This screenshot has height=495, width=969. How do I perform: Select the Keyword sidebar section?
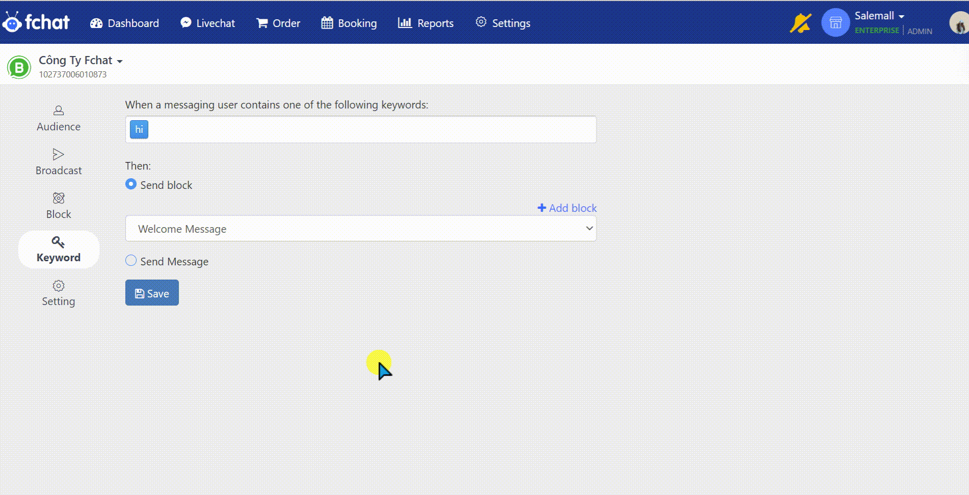point(59,250)
